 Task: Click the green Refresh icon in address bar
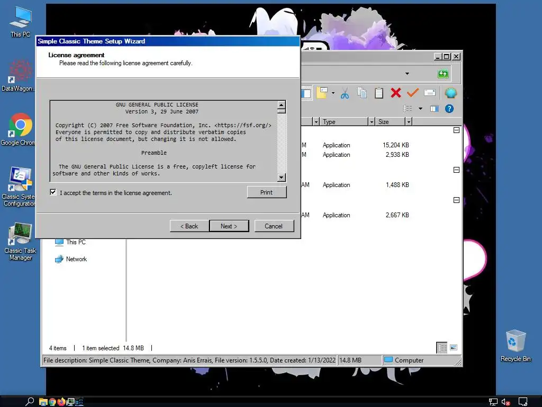443,73
